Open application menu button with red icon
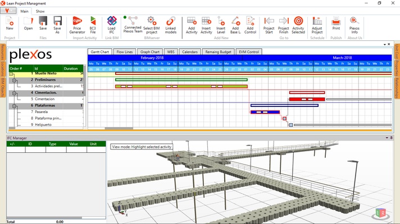The height and width of the screenshot is (224, 400). pyautogui.click(x=8, y=11)
